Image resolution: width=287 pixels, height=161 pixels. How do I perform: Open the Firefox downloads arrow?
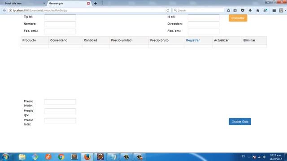(250, 10)
